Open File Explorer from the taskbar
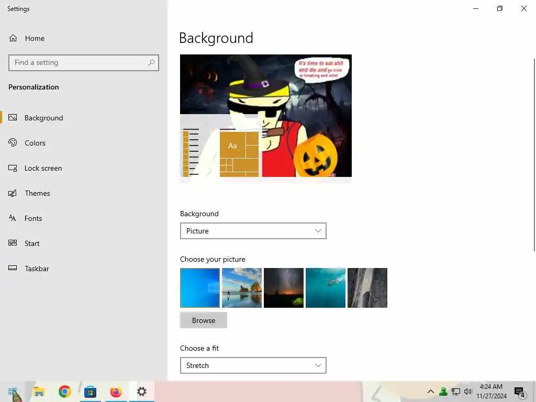 tap(39, 392)
